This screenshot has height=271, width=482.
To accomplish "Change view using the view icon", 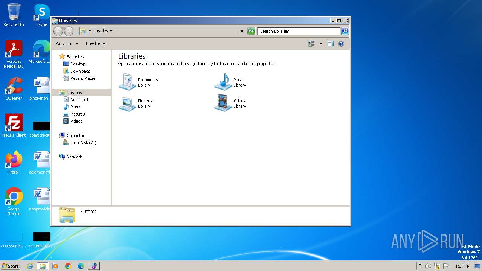I will tap(311, 44).
